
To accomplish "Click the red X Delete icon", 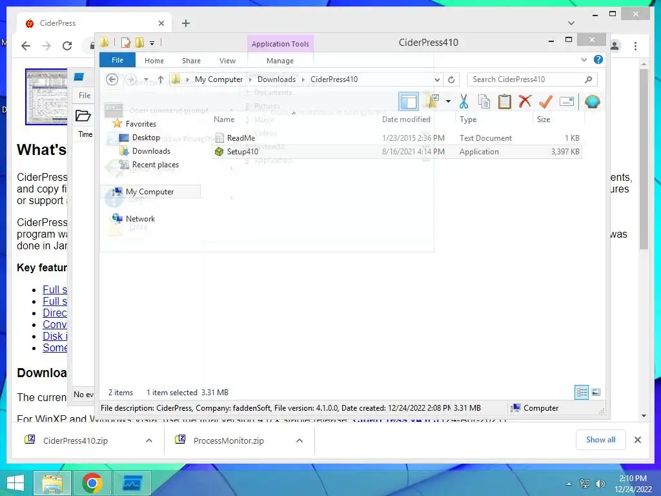I will (x=525, y=101).
